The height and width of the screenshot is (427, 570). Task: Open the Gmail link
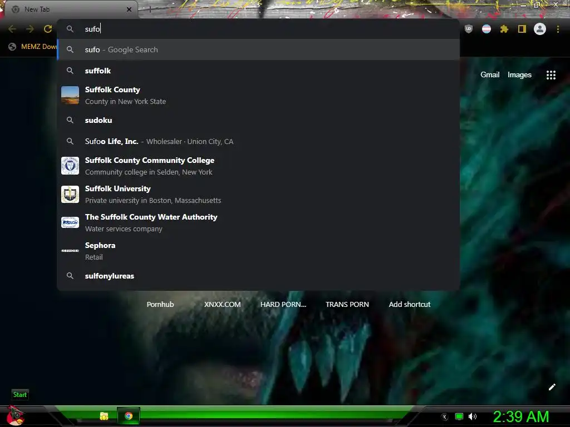490,75
